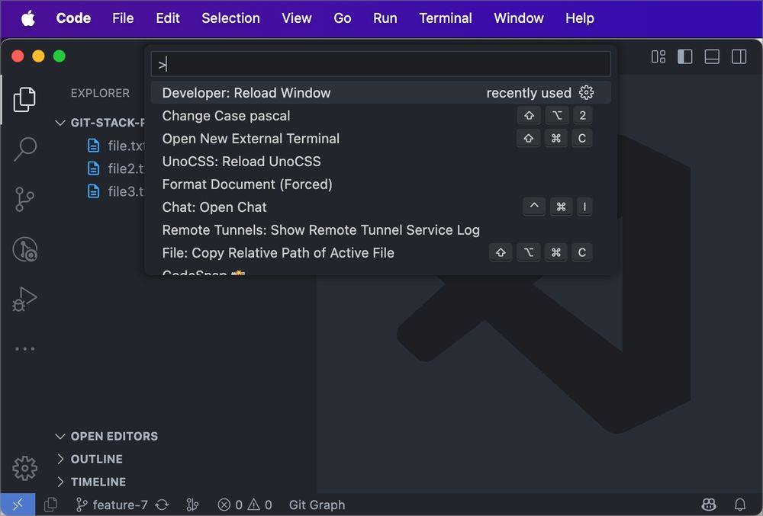Click the gear icon on the Reload Window row

pos(586,92)
